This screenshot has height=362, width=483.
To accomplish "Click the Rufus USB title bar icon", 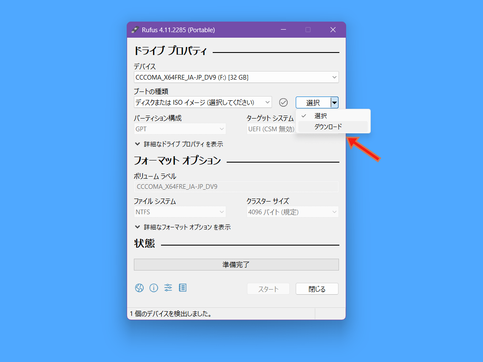I will (x=135, y=30).
